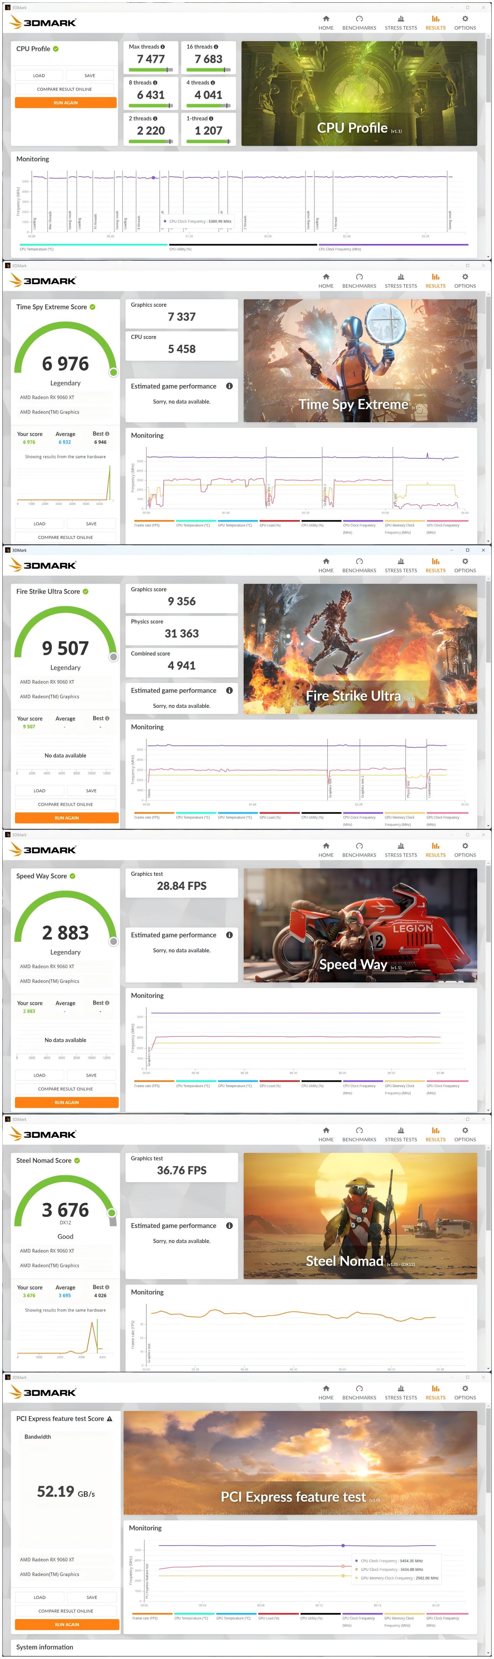Click LOAD in the Fire Strike Ultra window
Image resolution: width=494 pixels, height=1659 pixels.
coord(39,790)
